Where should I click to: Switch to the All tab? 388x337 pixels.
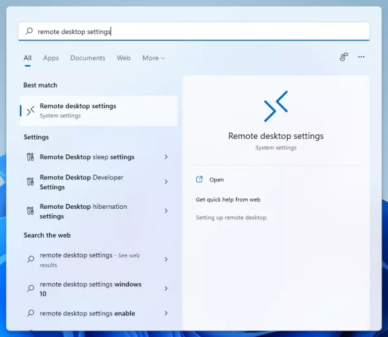[28, 58]
